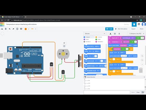The width and height of the screenshot is (146, 110).
Task: Collapse the Serial Monitor panel arrow
Action: coord(144,77)
